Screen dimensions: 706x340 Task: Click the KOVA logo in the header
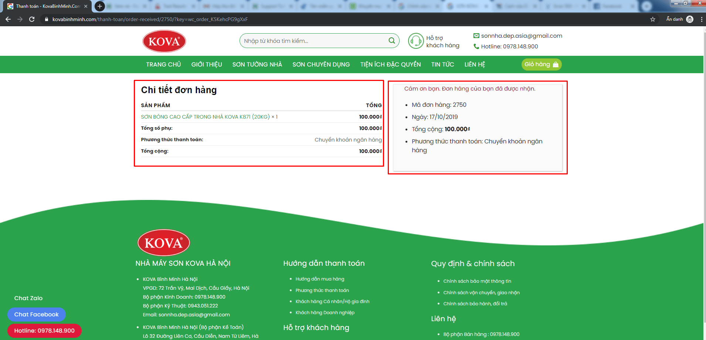click(164, 41)
